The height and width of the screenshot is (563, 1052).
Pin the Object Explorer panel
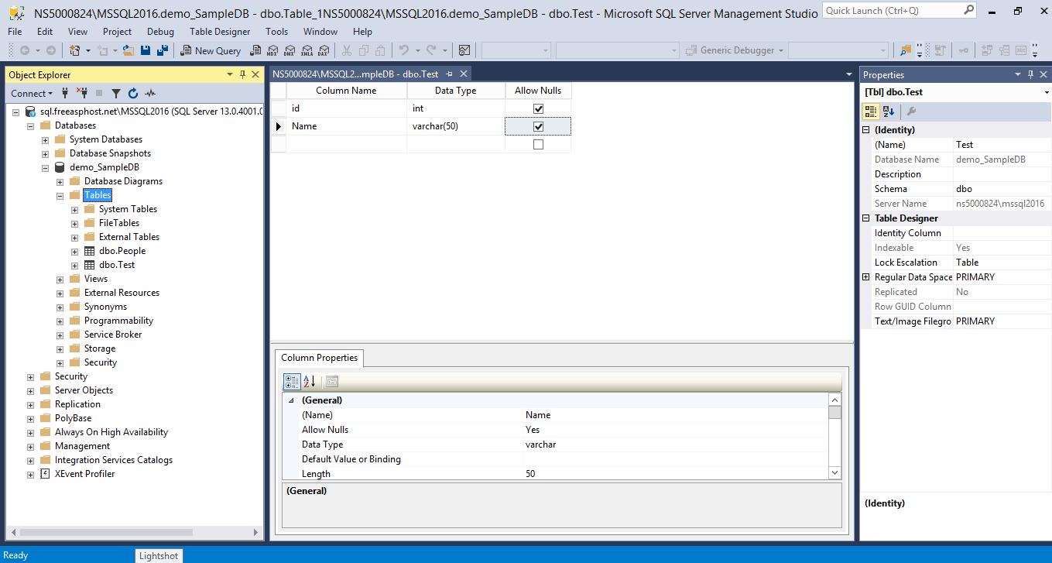[x=242, y=74]
